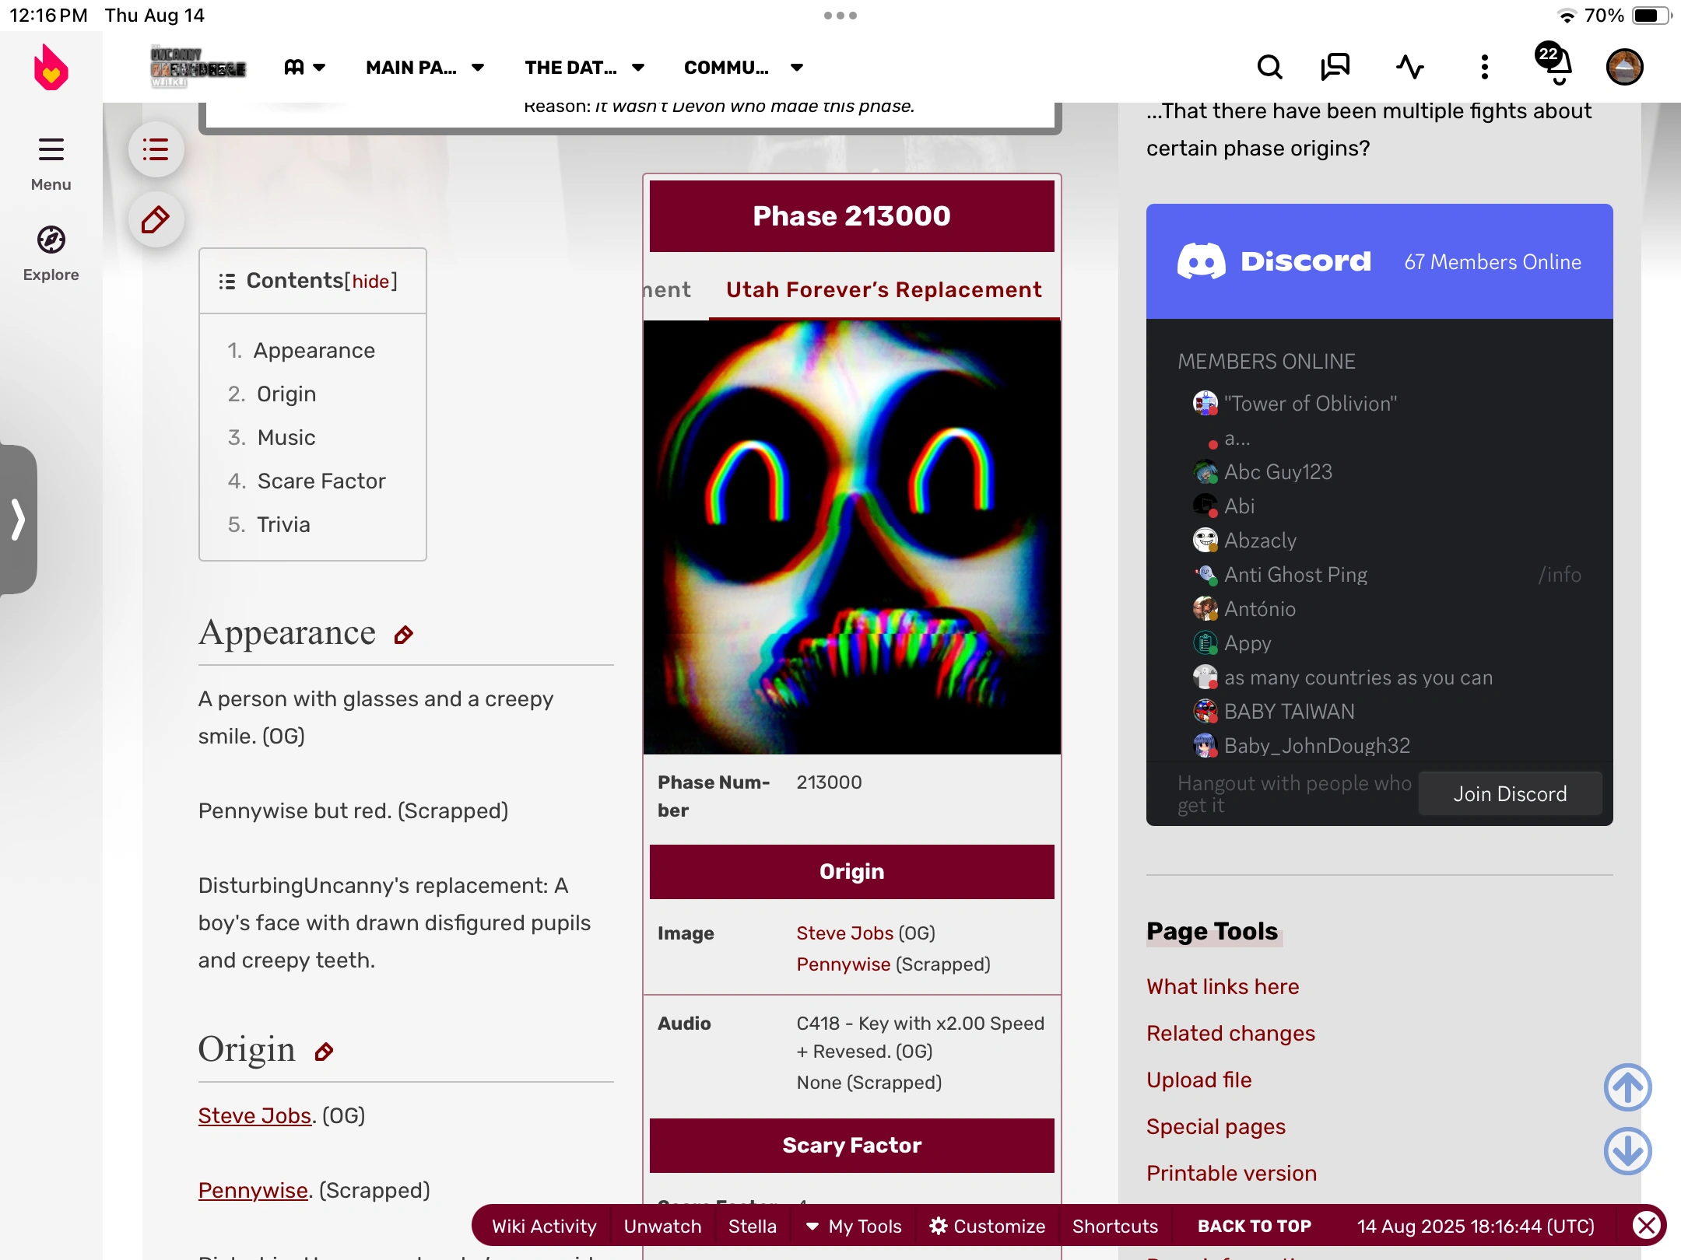Edit the Appearance section via pencil icon
This screenshot has height=1260, width=1681.
click(x=403, y=635)
